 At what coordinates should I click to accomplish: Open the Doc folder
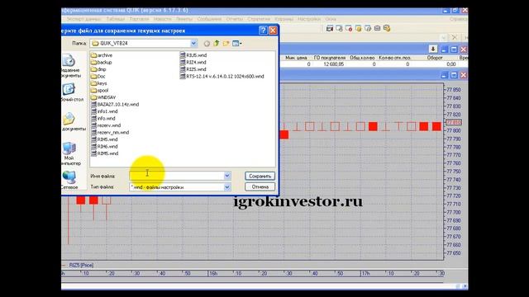click(98, 77)
